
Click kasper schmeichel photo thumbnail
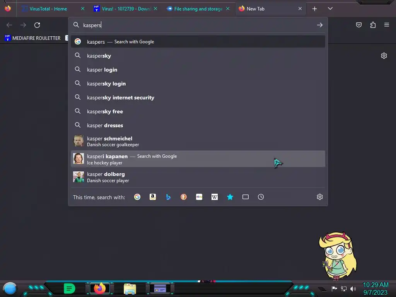[x=79, y=141]
